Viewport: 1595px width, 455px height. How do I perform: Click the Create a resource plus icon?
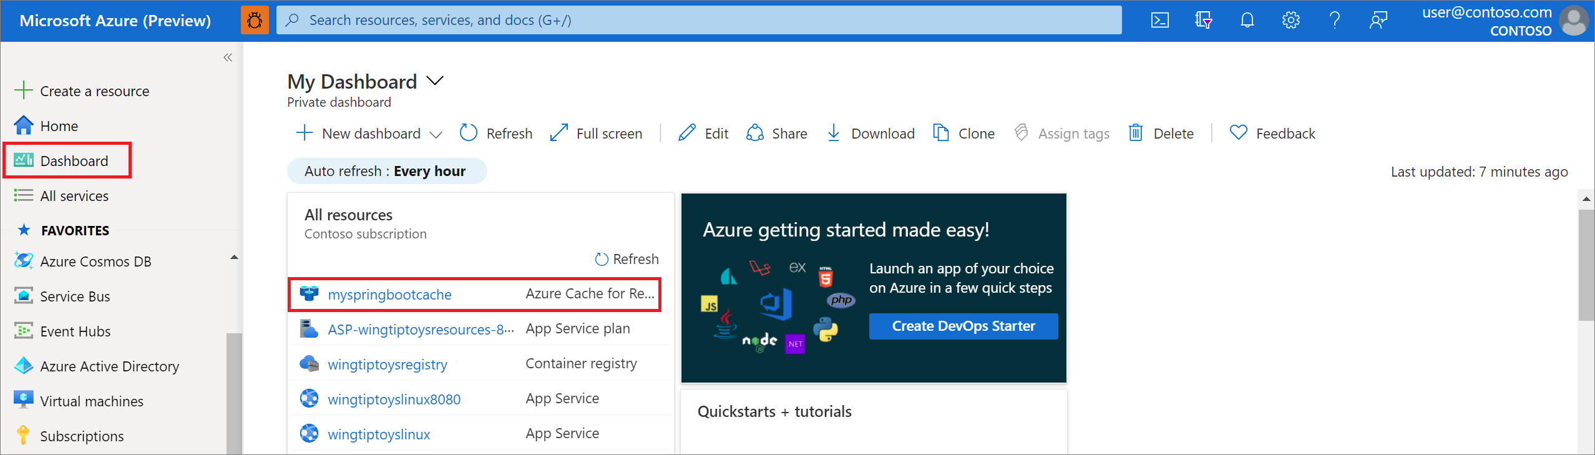tap(24, 91)
